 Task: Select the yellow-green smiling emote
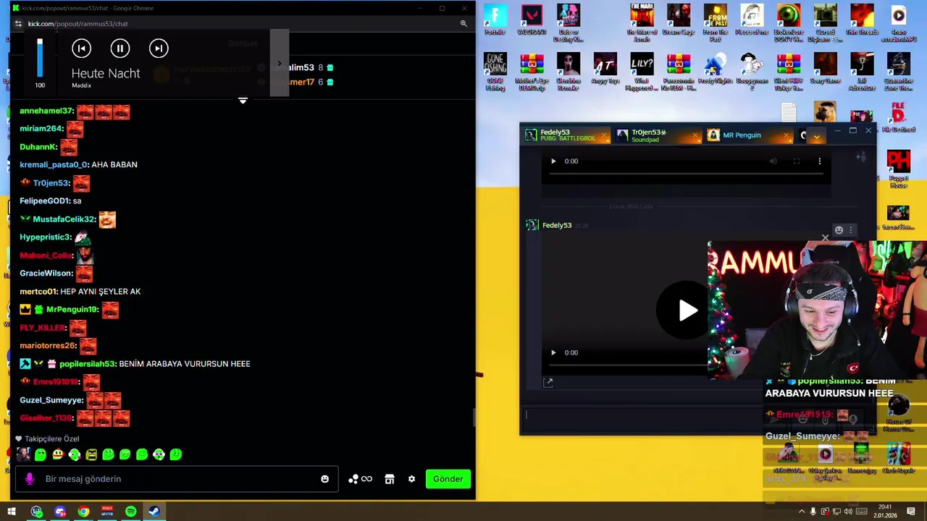[x=57, y=454]
